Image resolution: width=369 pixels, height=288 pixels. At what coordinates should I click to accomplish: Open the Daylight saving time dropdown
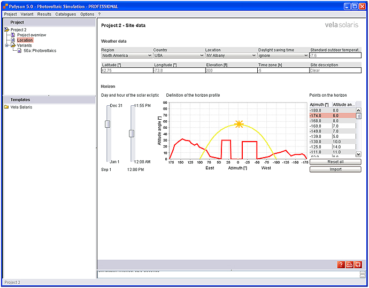pos(282,55)
